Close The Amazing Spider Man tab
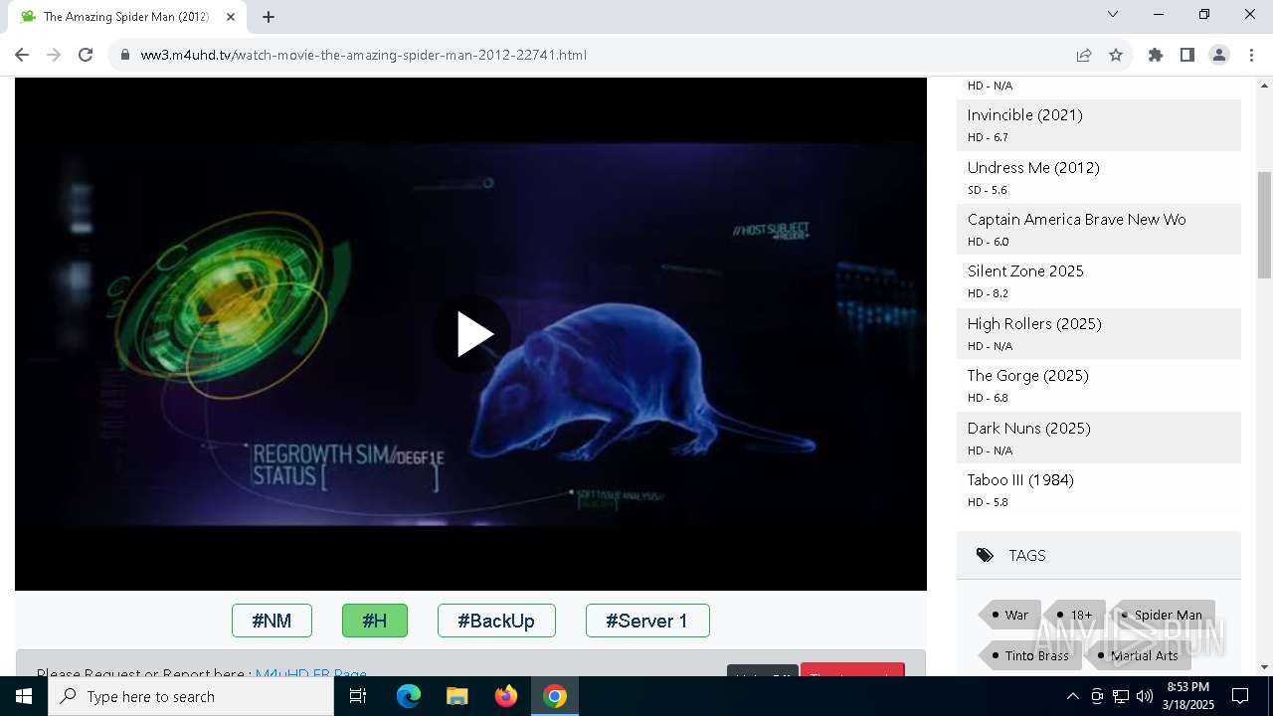This screenshot has height=716, width=1273. [231, 17]
